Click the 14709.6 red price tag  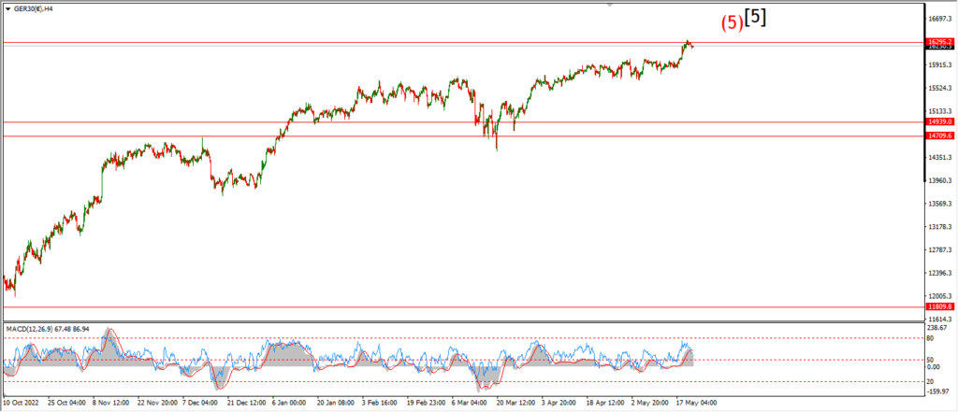pyautogui.click(x=940, y=136)
